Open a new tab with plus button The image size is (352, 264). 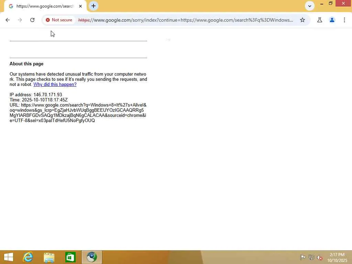click(x=93, y=6)
